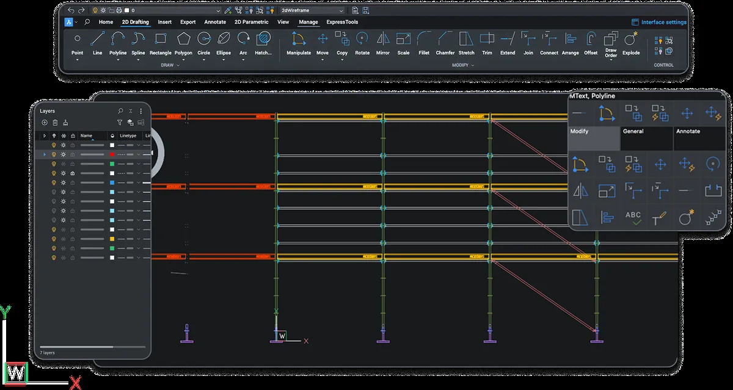
Task: Open the Draw Order dropdown
Action: (x=611, y=60)
